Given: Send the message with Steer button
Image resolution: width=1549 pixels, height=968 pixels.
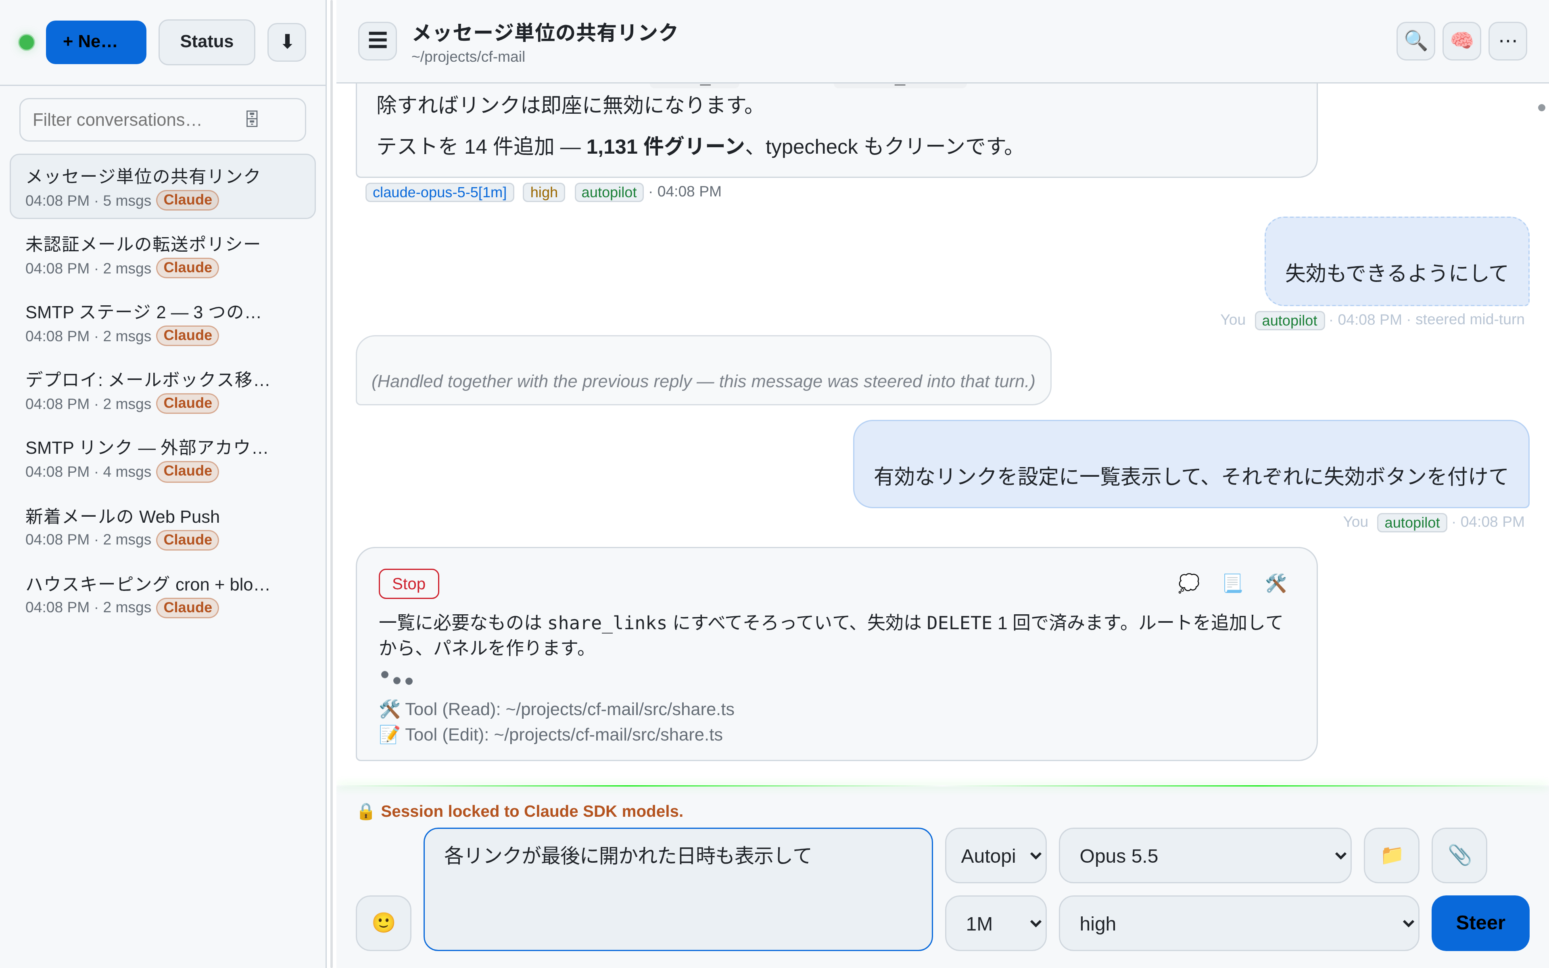Looking at the screenshot, I should pyautogui.click(x=1480, y=923).
